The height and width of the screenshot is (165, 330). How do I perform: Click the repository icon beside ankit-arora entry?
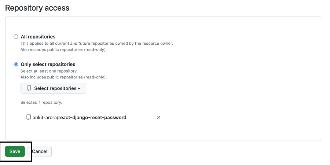[x=28, y=117]
